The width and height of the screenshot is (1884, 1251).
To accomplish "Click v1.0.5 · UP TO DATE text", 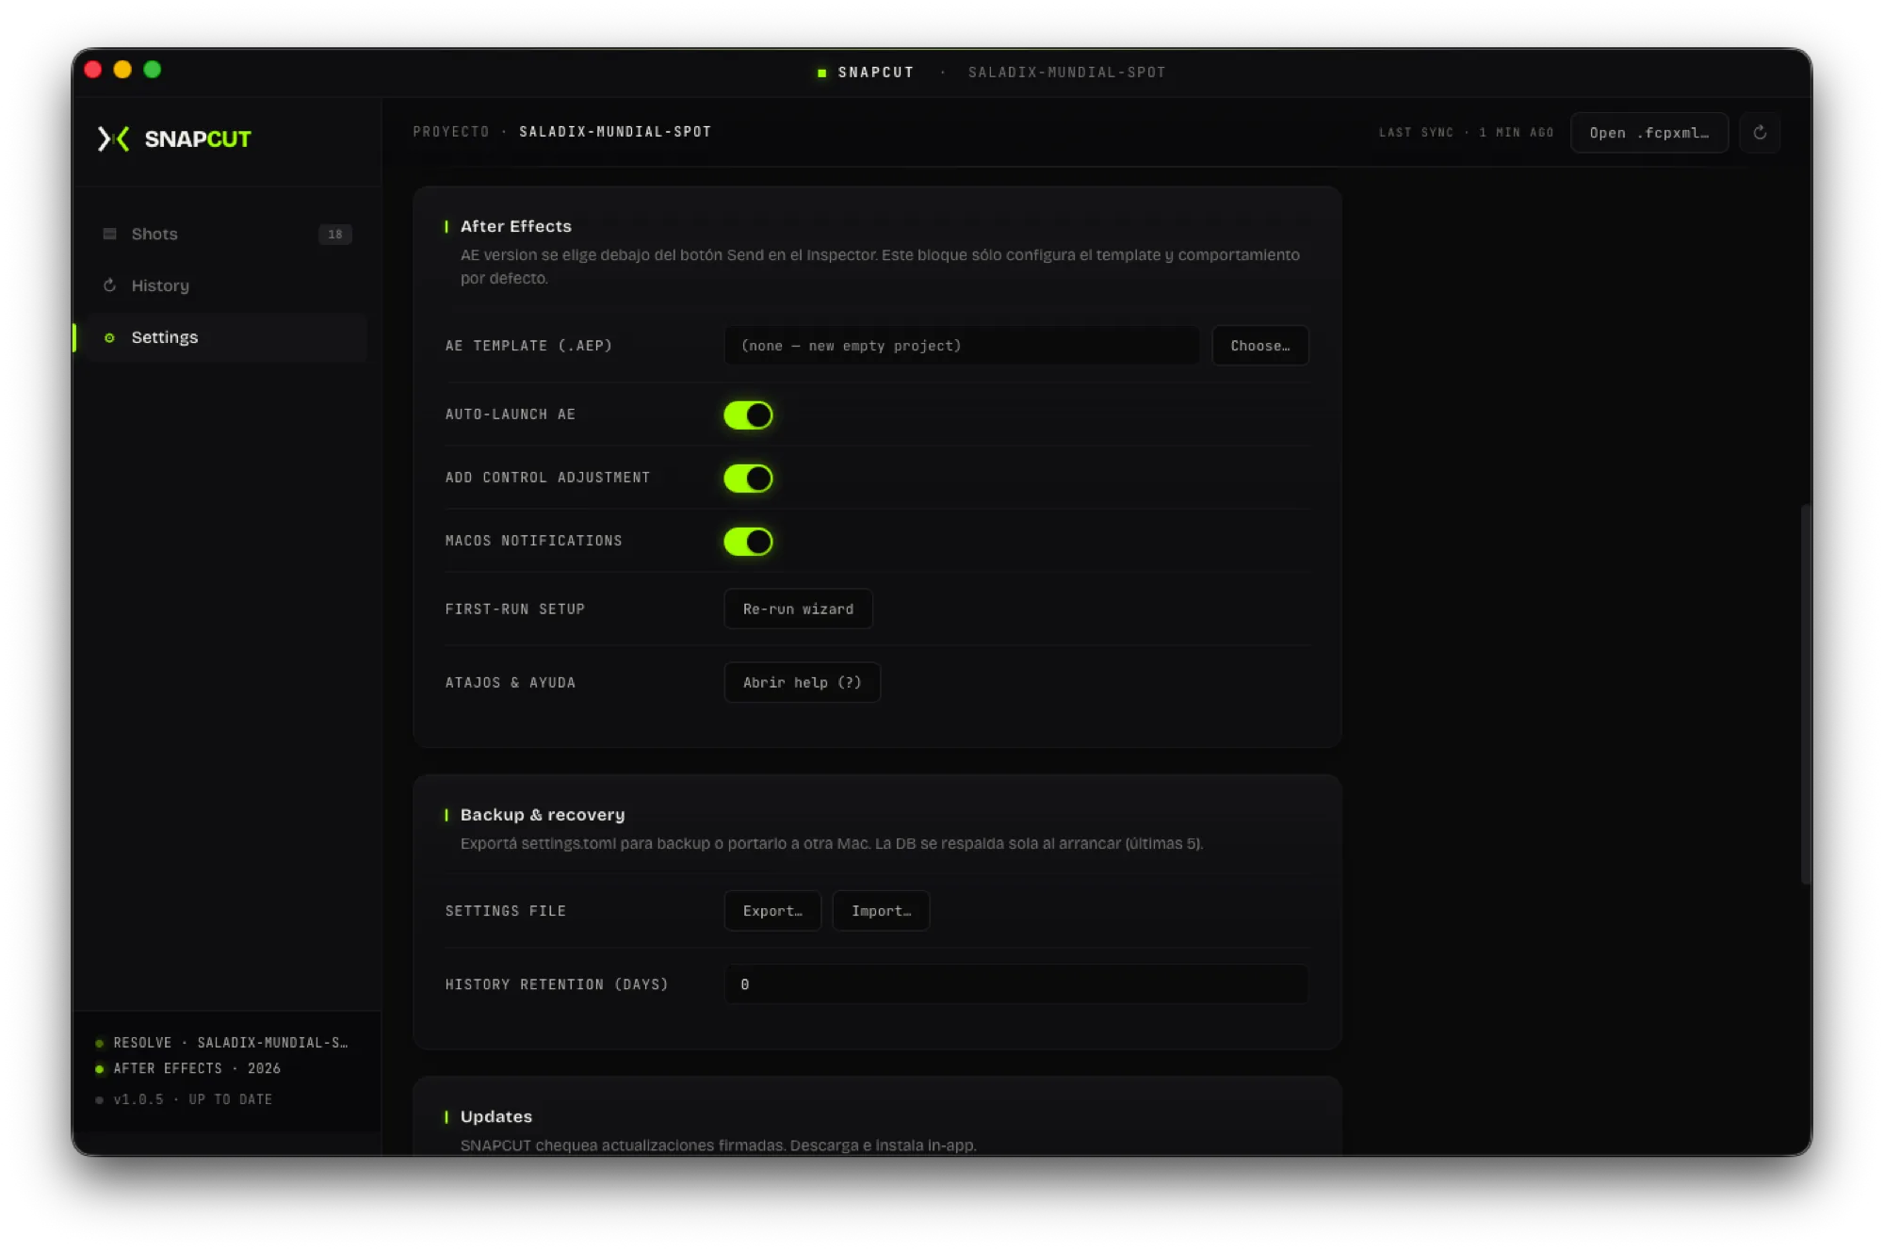I will [193, 1099].
